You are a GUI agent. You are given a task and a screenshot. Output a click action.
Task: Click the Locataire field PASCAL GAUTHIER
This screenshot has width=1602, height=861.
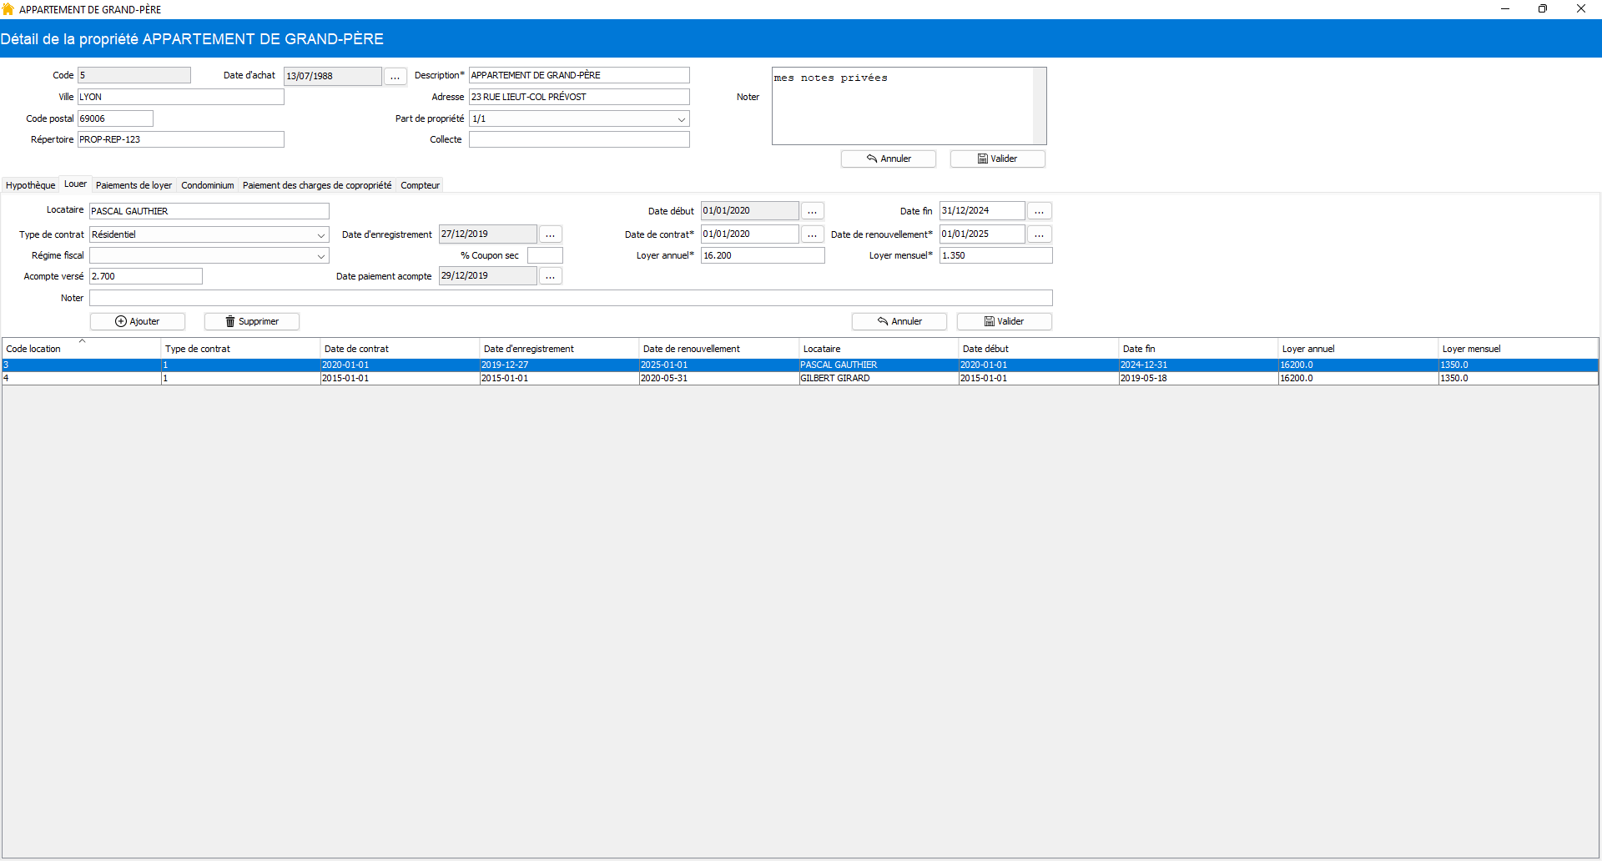pos(209,211)
